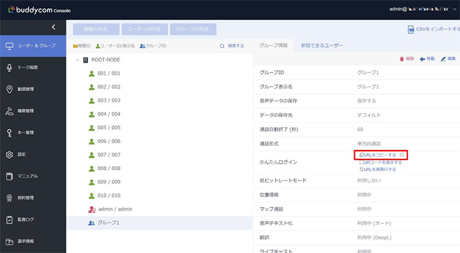Image resolution: width=460 pixels, height=253 pixels.
Task: Click 編集 to edit the group
Action: pyautogui.click(x=448, y=59)
